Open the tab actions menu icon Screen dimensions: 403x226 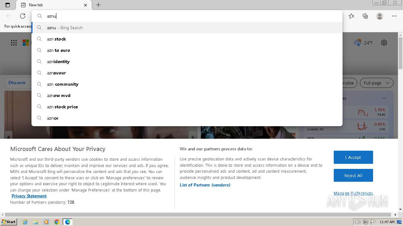(8, 5)
